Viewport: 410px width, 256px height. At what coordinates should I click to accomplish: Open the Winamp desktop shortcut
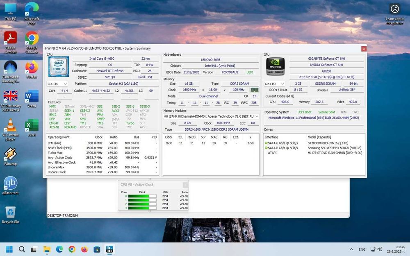pos(10,154)
